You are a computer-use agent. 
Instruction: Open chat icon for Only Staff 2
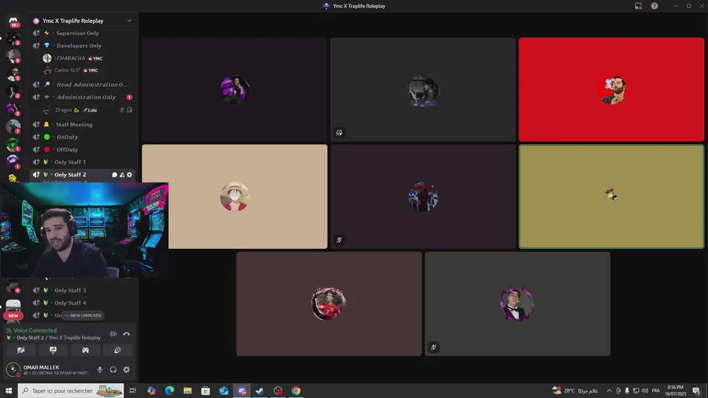[114, 175]
